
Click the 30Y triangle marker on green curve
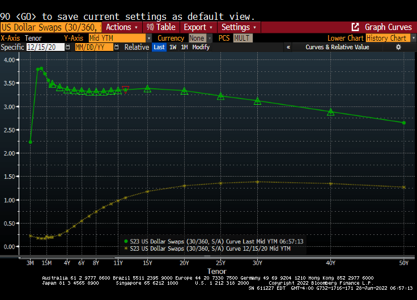click(x=258, y=101)
